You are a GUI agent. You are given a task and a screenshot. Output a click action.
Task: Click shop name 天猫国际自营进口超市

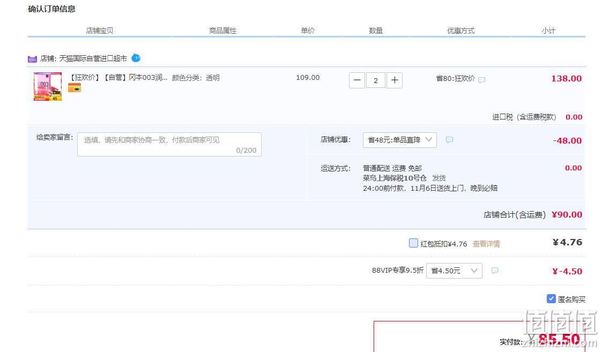pyautogui.click(x=93, y=58)
